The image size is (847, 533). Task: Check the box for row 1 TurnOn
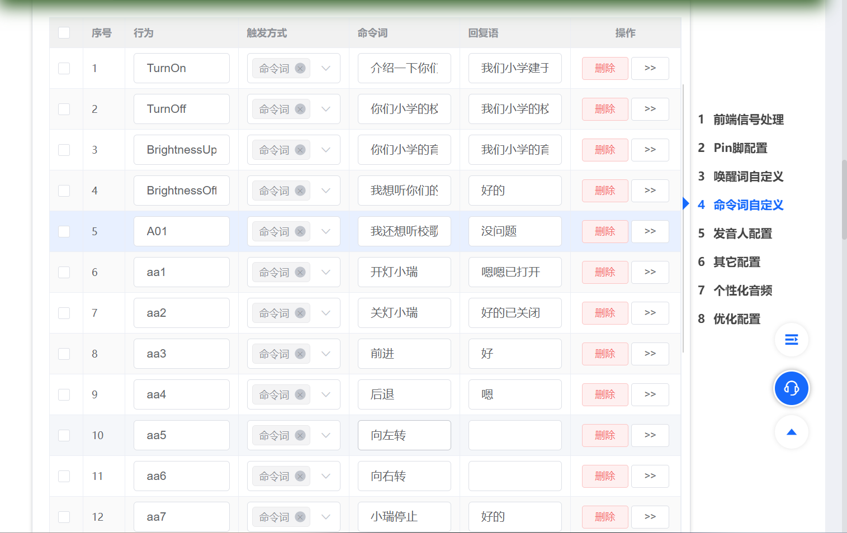[64, 68]
